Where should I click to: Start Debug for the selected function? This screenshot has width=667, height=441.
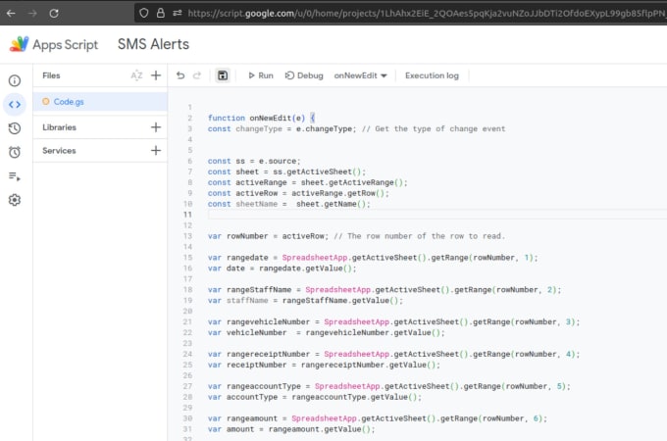304,75
